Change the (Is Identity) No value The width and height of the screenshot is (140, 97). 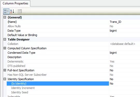coord(124,84)
